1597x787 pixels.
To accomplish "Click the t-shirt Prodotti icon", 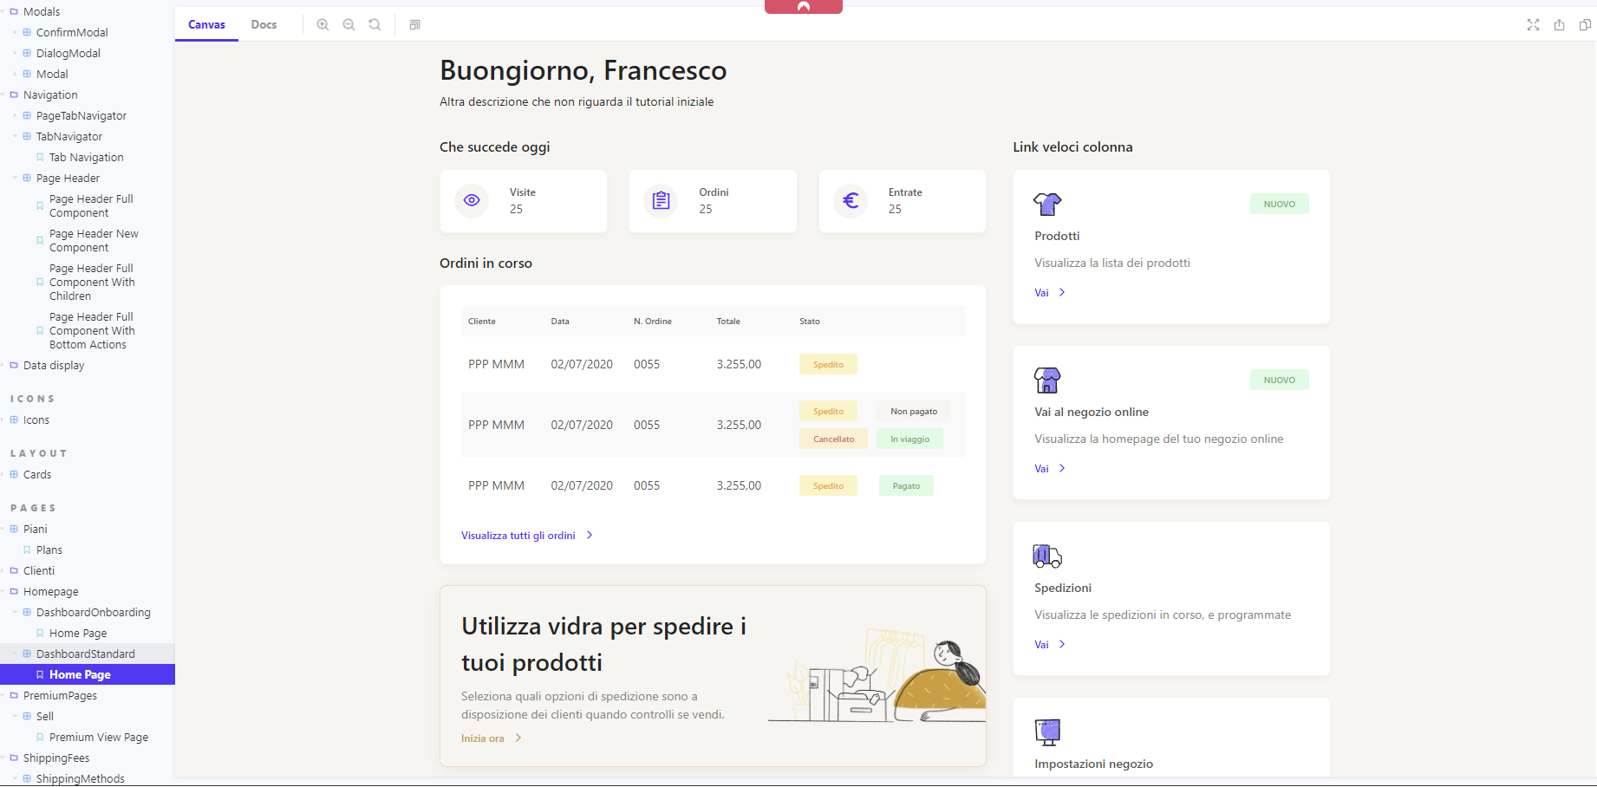I will click(x=1047, y=204).
